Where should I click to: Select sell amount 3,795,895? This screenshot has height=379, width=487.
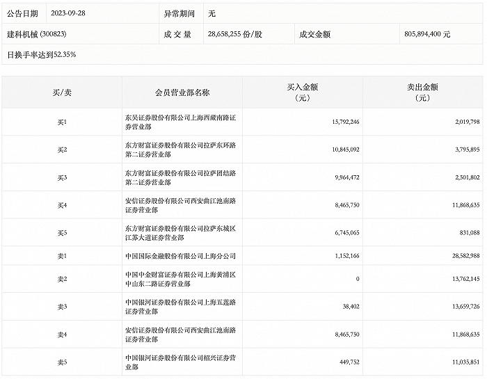pos(468,150)
